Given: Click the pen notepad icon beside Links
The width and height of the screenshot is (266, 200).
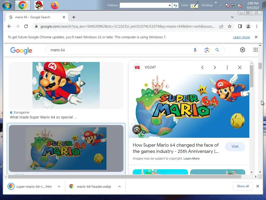Looking at the screenshot, I should coord(194,5).
